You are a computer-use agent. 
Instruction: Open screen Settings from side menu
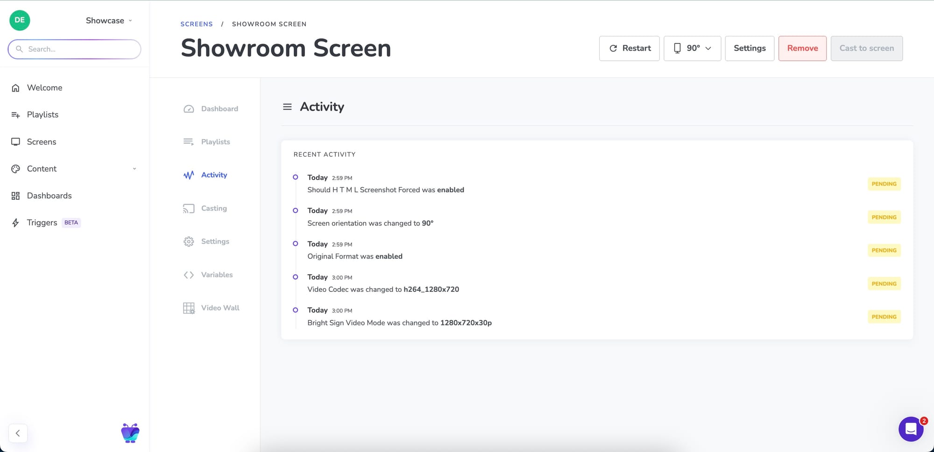pos(215,241)
